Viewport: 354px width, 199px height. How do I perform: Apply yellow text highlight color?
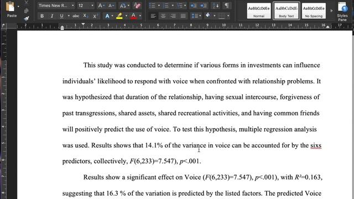coord(119,16)
